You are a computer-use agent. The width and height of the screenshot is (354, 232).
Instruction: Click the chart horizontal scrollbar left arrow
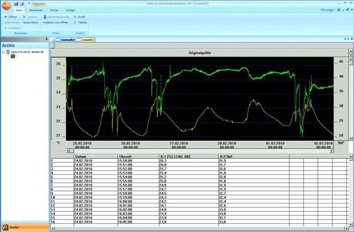[68, 151]
